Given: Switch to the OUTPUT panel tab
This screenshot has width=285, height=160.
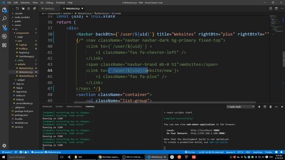Looking at the screenshot, I should pyautogui.click(x=59, y=107).
